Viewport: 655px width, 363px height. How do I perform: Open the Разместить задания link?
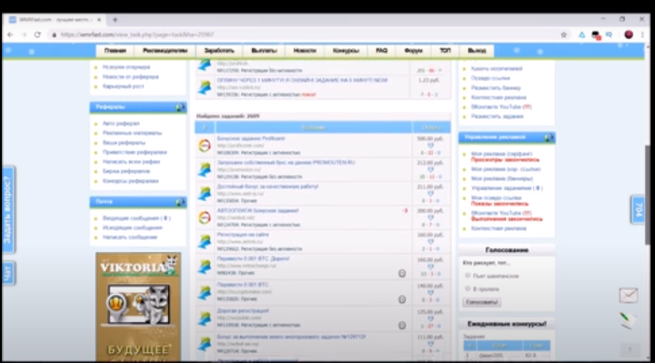(497, 117)
